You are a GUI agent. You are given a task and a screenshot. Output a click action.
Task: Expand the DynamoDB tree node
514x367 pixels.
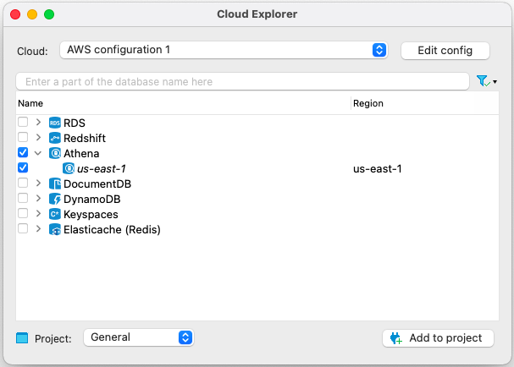tap(38, 198)
